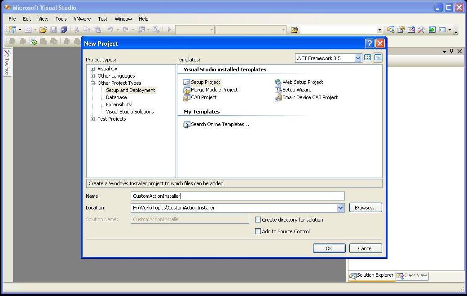Open Toolbox via hammer and wrench icon
The height and width of the screenshot is (296, 467).
click(x=422, y=30)
